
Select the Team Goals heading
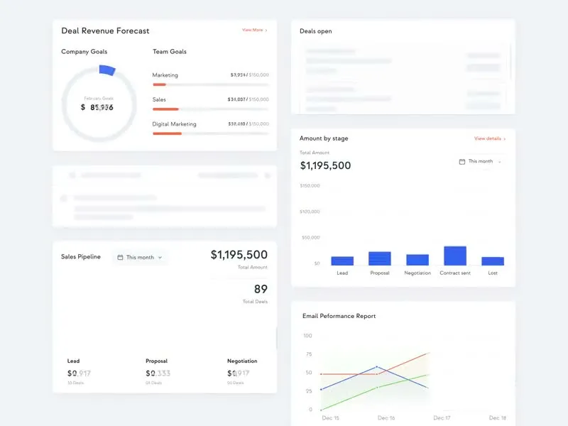(170, 51)
